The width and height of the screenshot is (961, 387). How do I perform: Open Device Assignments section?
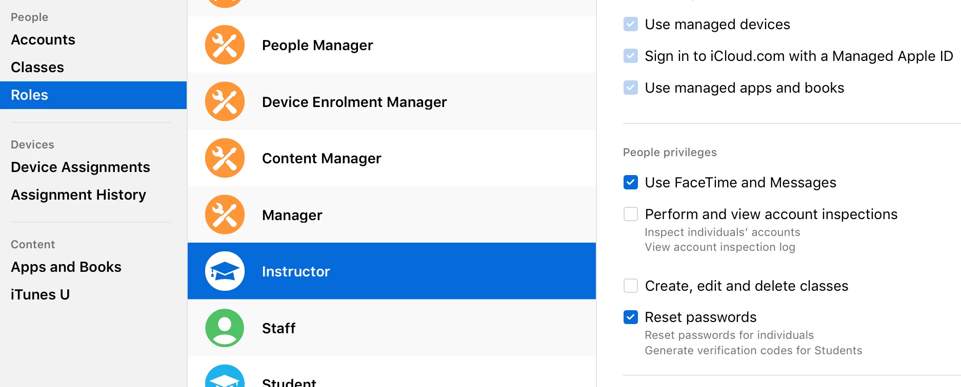click(81, 167)
